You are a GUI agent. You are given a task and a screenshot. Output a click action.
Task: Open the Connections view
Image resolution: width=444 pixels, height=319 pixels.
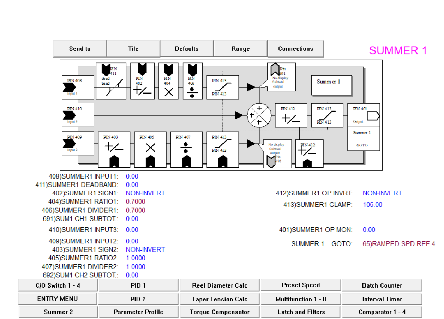pyautogui.click(x=295, y=49)
